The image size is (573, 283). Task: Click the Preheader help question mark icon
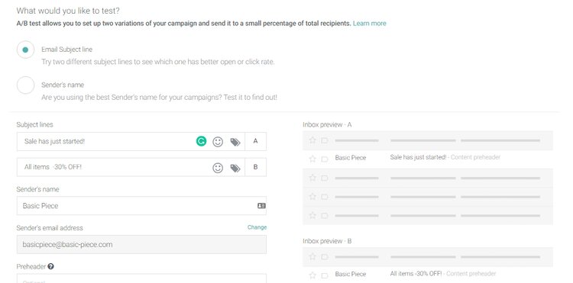pos(50,266)
